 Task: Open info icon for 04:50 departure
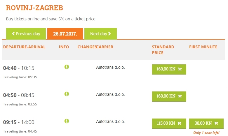point(67,94)
